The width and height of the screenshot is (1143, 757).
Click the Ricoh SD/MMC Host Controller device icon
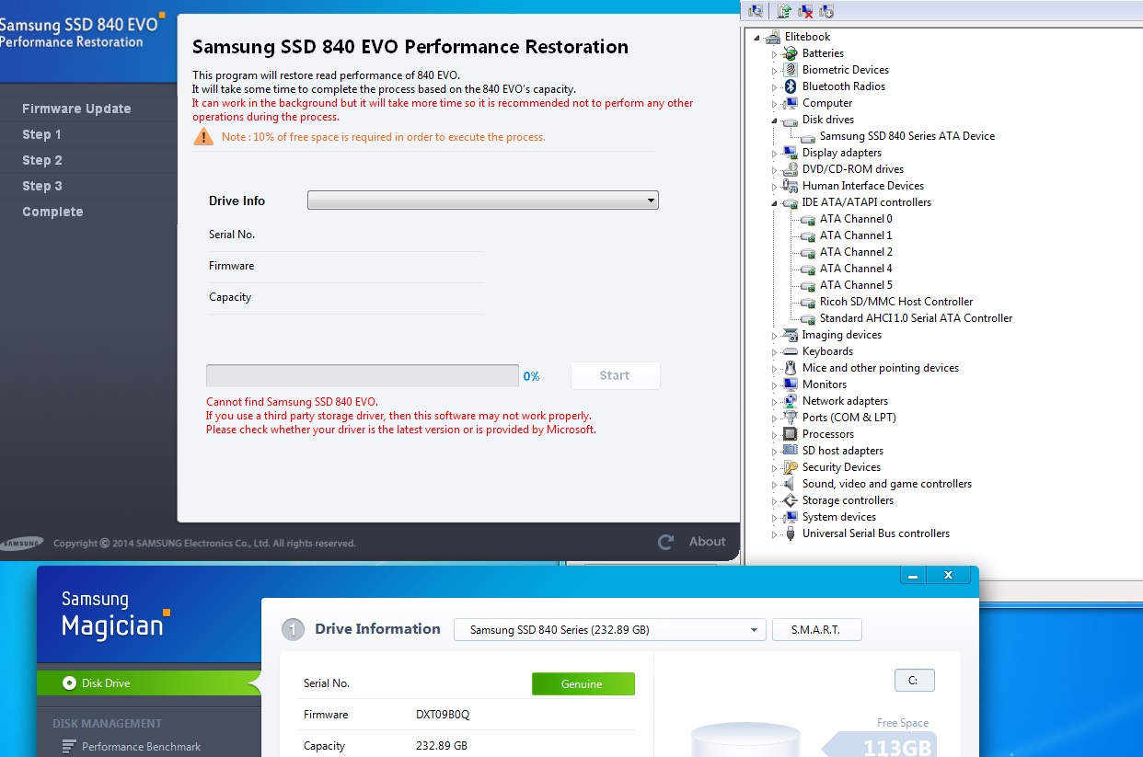click(x=807, y=302)
